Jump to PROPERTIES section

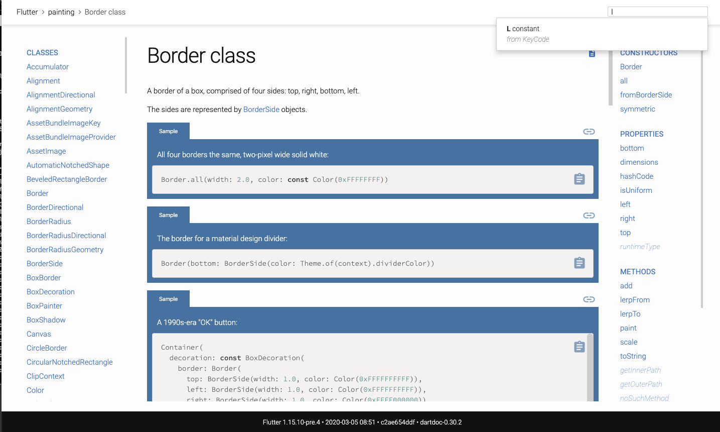tap(642, 134)
